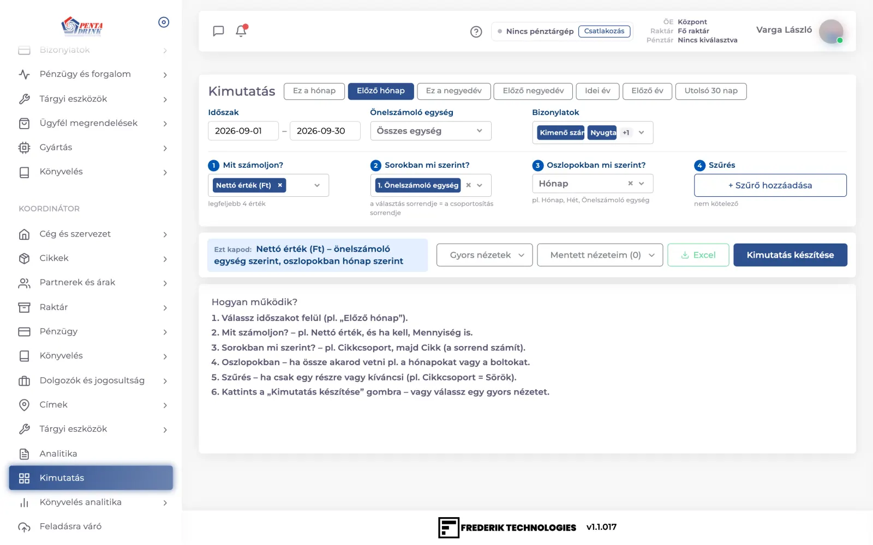Select the Előző negyedév period
The height and width of the screenshot is (545, 873).
(x=533, y=91)
